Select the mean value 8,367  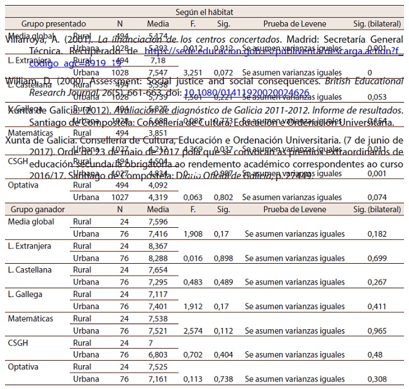tap(158, 245)
